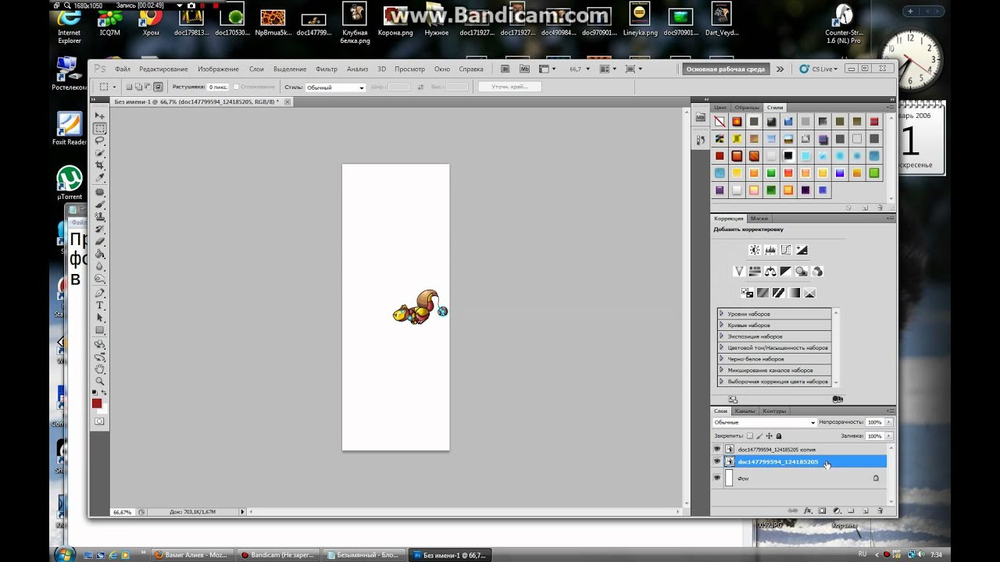Screen dimensions: 1000x562
Task: Add a Color Balance adjustment
Action: [x=770, y=272]
